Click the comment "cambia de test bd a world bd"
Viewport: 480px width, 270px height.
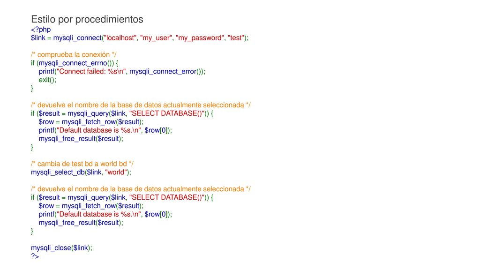pyautogui.click(x=82, y=164)
